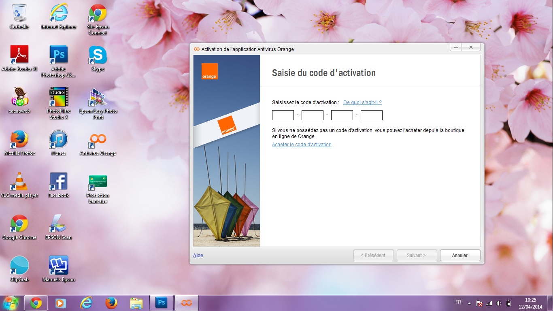553x311 pixels.
Task: Select the Adobe Reader XI desktop icon
Action: [19, 59]
